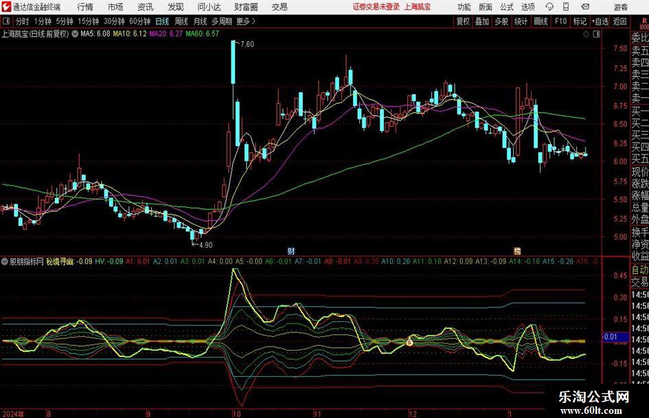This screenshot has width=649, height=418.
Task: Select the 日线 daily period
Action: click(x=162, y=21)
